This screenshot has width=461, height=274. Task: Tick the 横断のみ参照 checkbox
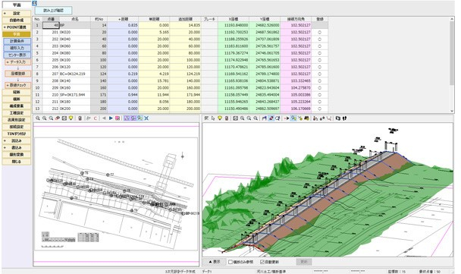point(230,262)
